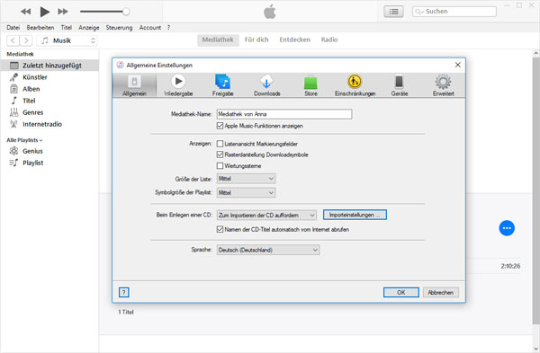Screen dimensions: 540x353
Task: Open Beim Einlegen einer CD dropdown
Action: click(266, 216)
